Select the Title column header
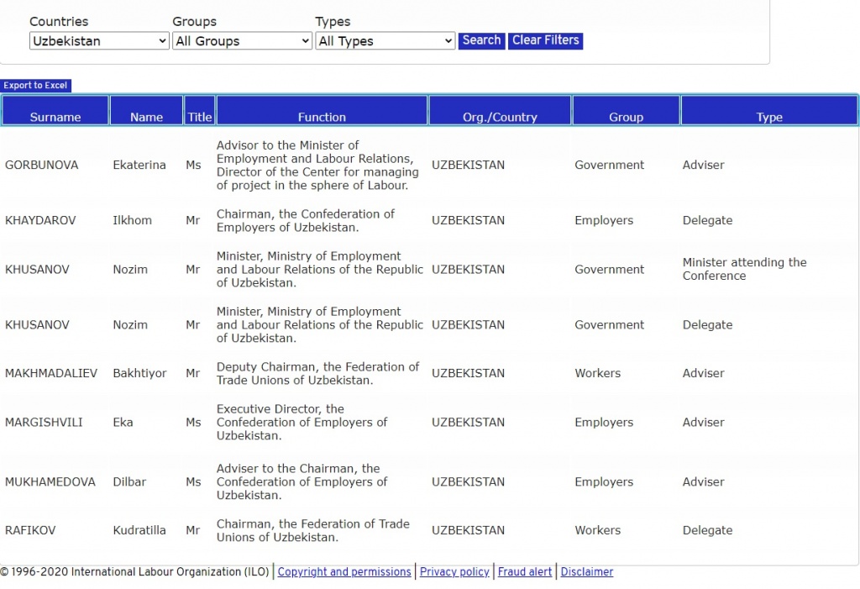Image resolution: width=860 pixels, height=589 pixels. click(x=200, y=117)
